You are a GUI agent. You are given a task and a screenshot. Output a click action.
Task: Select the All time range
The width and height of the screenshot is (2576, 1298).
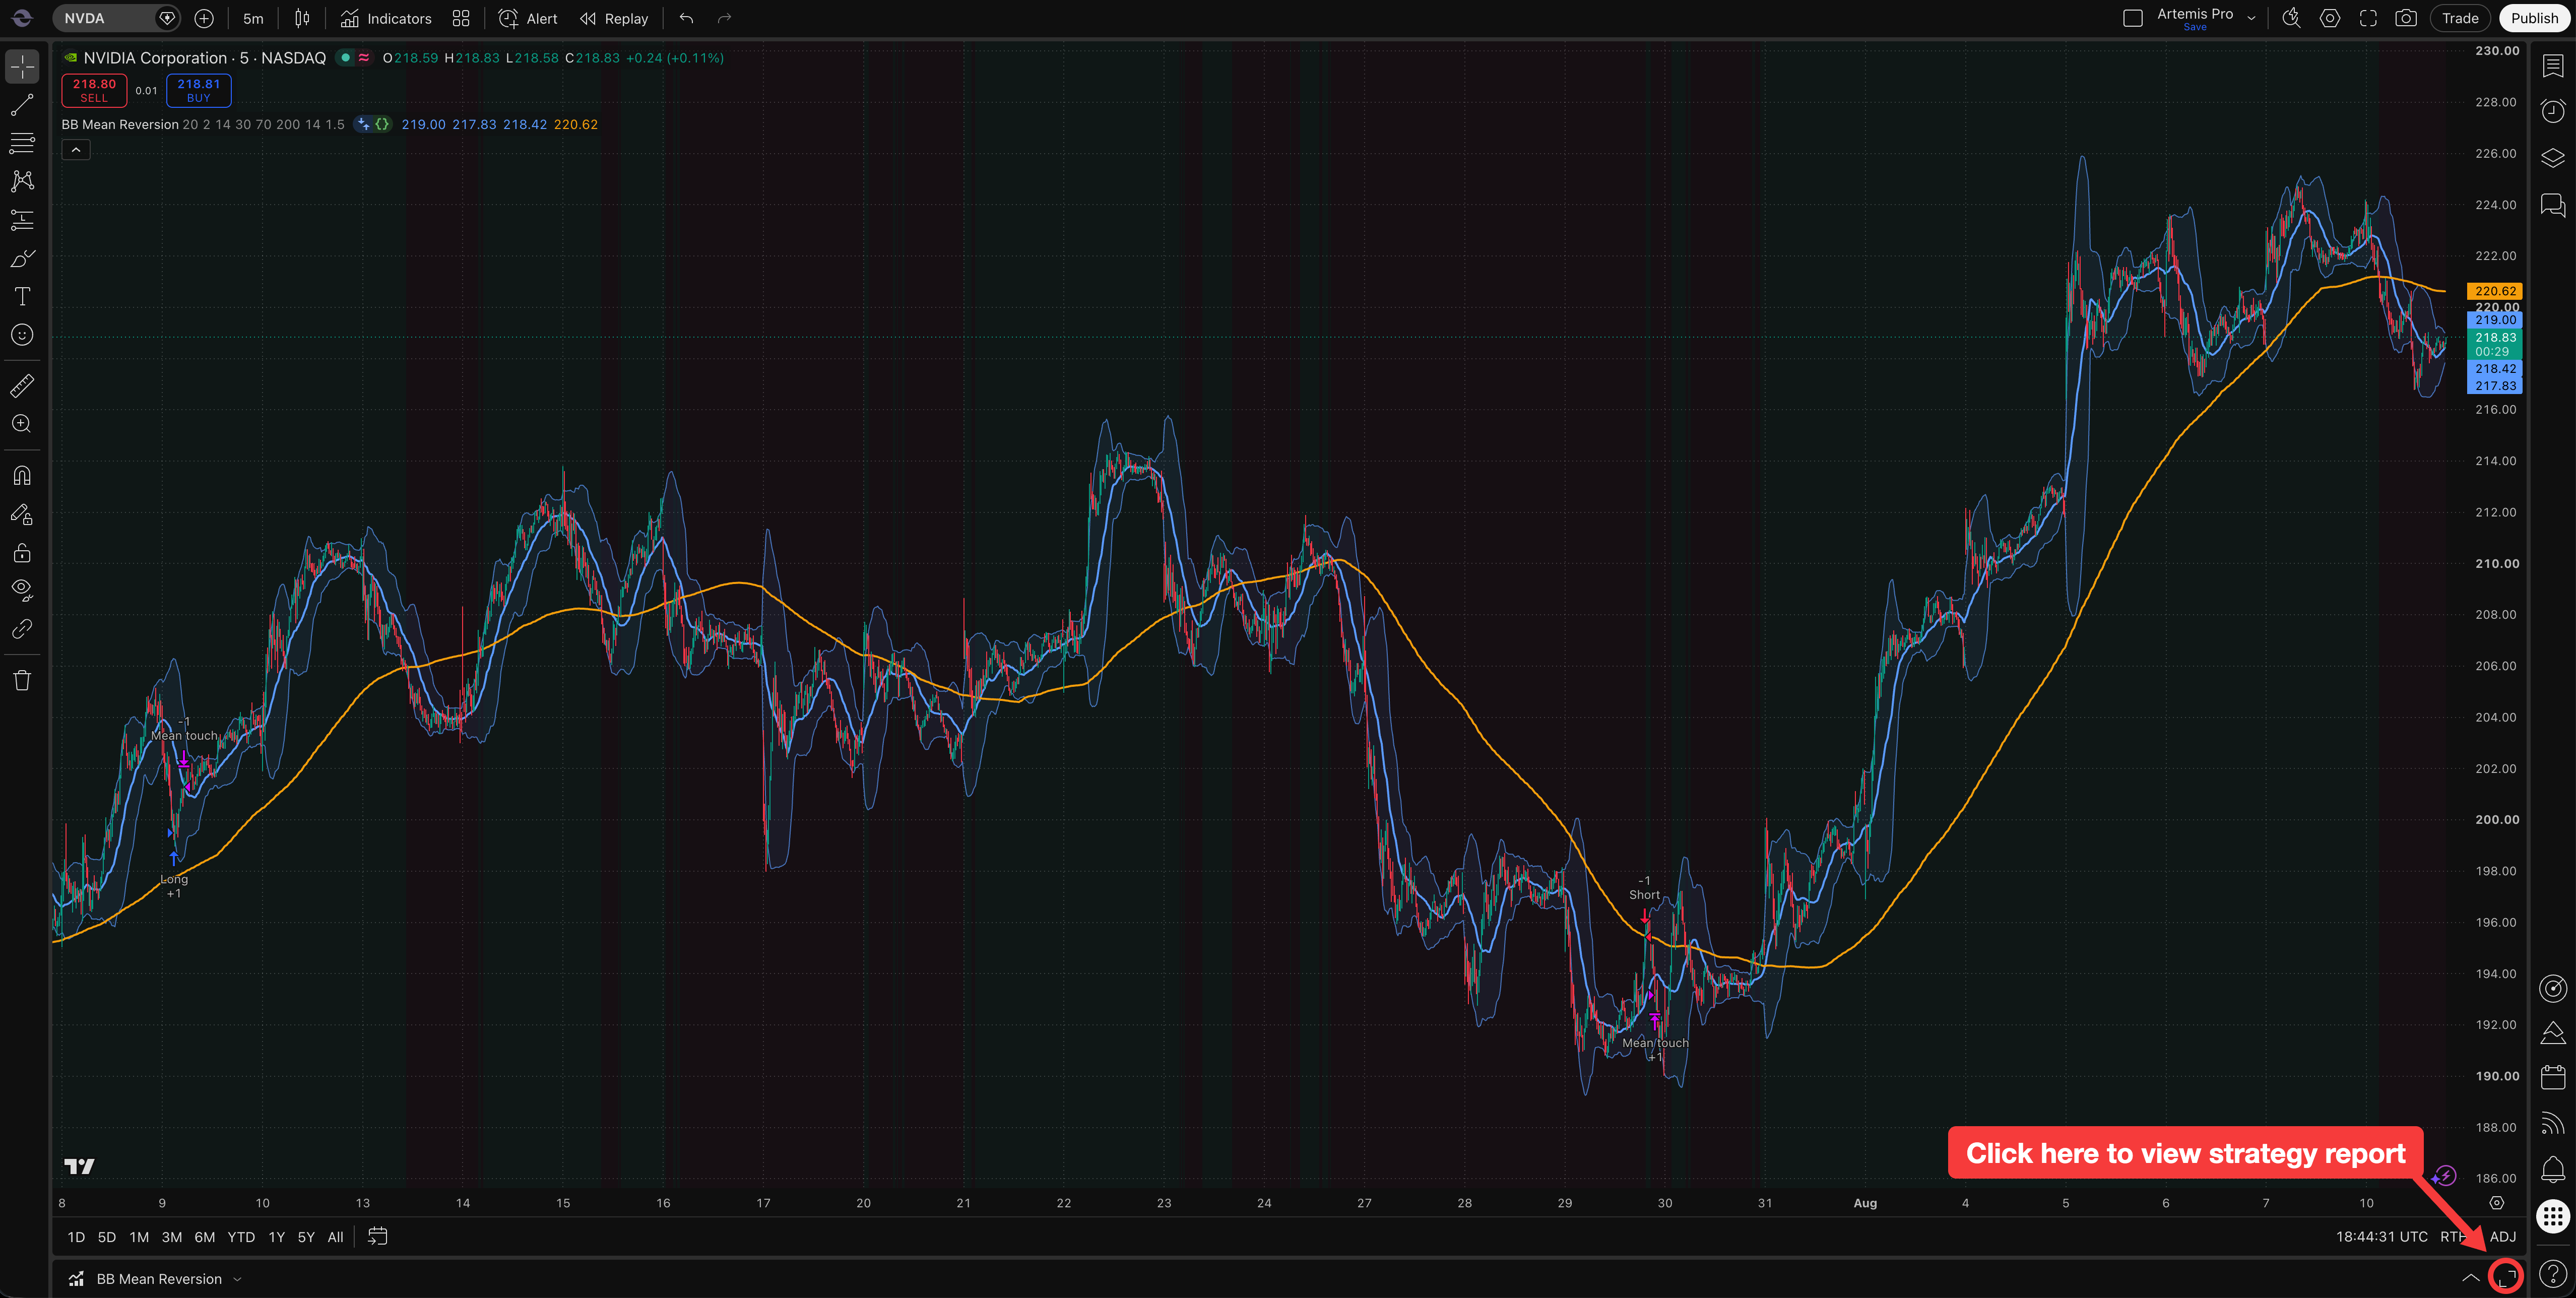click(335, 1237)
